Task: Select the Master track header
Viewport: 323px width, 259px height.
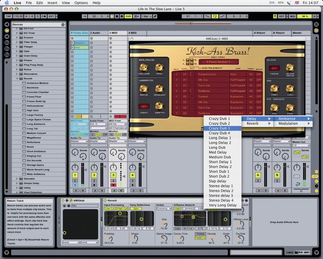Action: [x=301, y=33]
